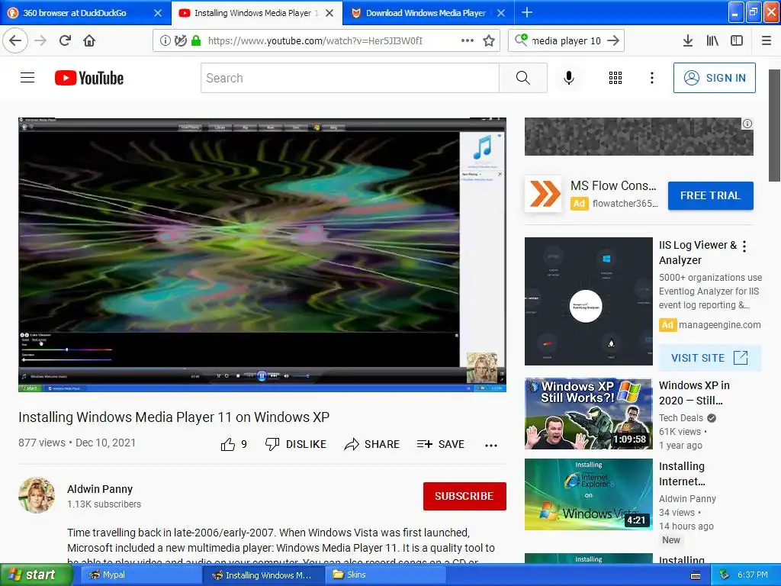Open Aldwin Panny's channel avatar
The image size is (781, 586).
click(x=37, y=495)
